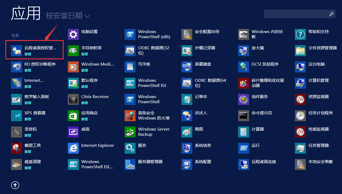
Task: Launch RD 授权诊断程序
Action: click(34, 67)
